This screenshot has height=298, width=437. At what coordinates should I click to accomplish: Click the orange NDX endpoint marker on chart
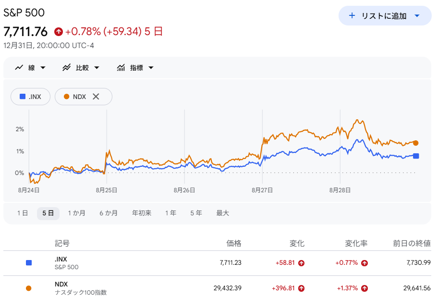(x=415, y=143)
